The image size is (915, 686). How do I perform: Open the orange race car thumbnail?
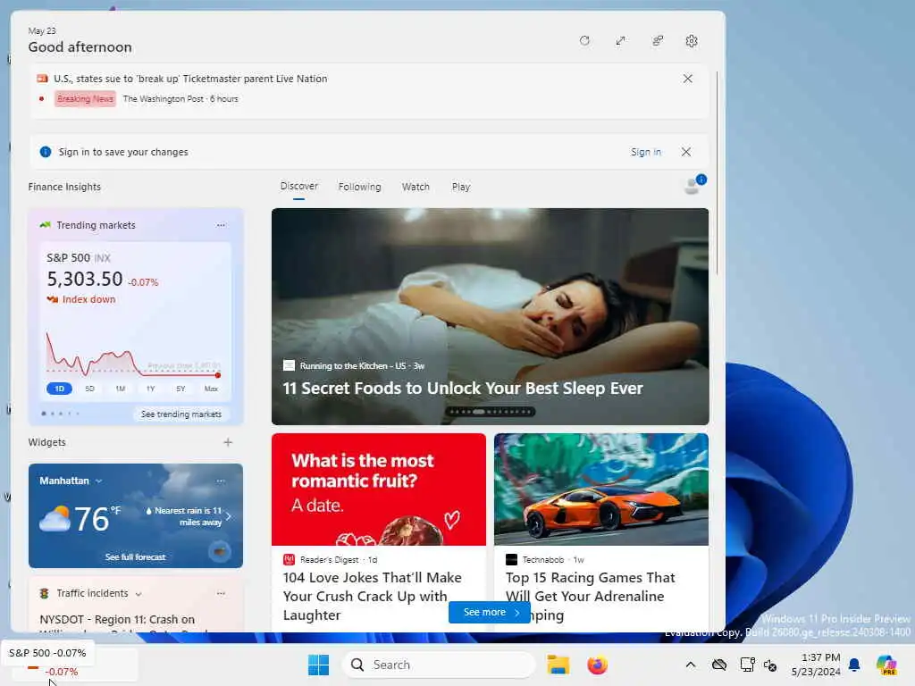coord(601,489)
